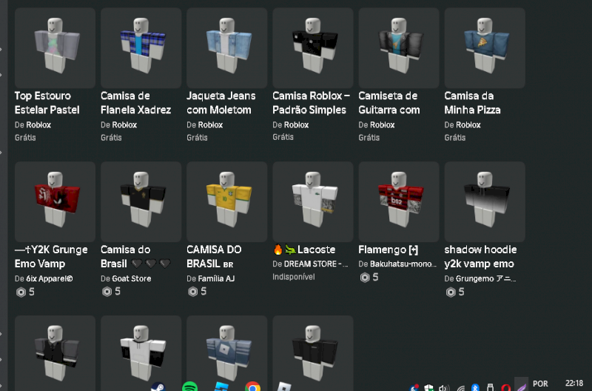
Task: Click Robux icon under Família AJ shirt
Action: [x=193, y=292]
